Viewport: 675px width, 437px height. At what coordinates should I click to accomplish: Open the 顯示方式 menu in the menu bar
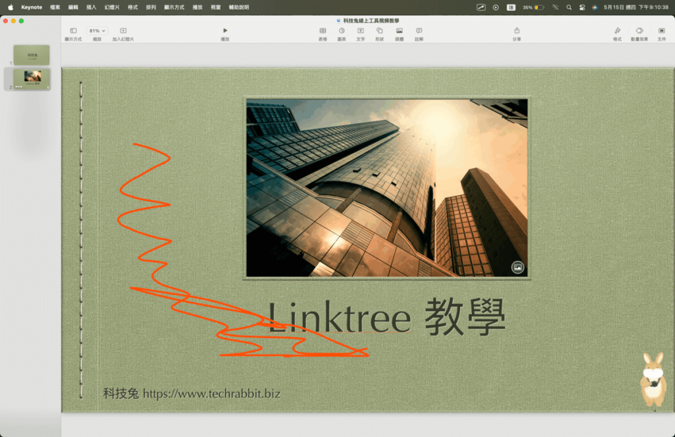coord(174,7)
